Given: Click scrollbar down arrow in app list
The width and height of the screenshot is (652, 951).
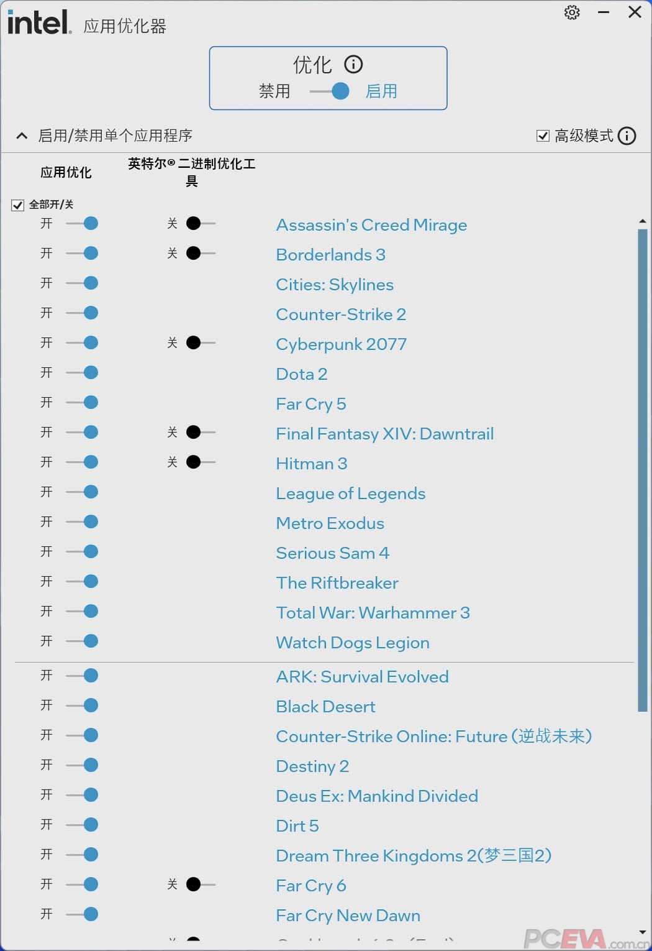Looking at the screenshot, I should click(643, 932).
